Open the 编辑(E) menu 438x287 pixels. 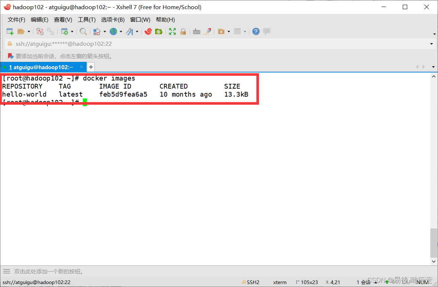[x=39, y=20]
